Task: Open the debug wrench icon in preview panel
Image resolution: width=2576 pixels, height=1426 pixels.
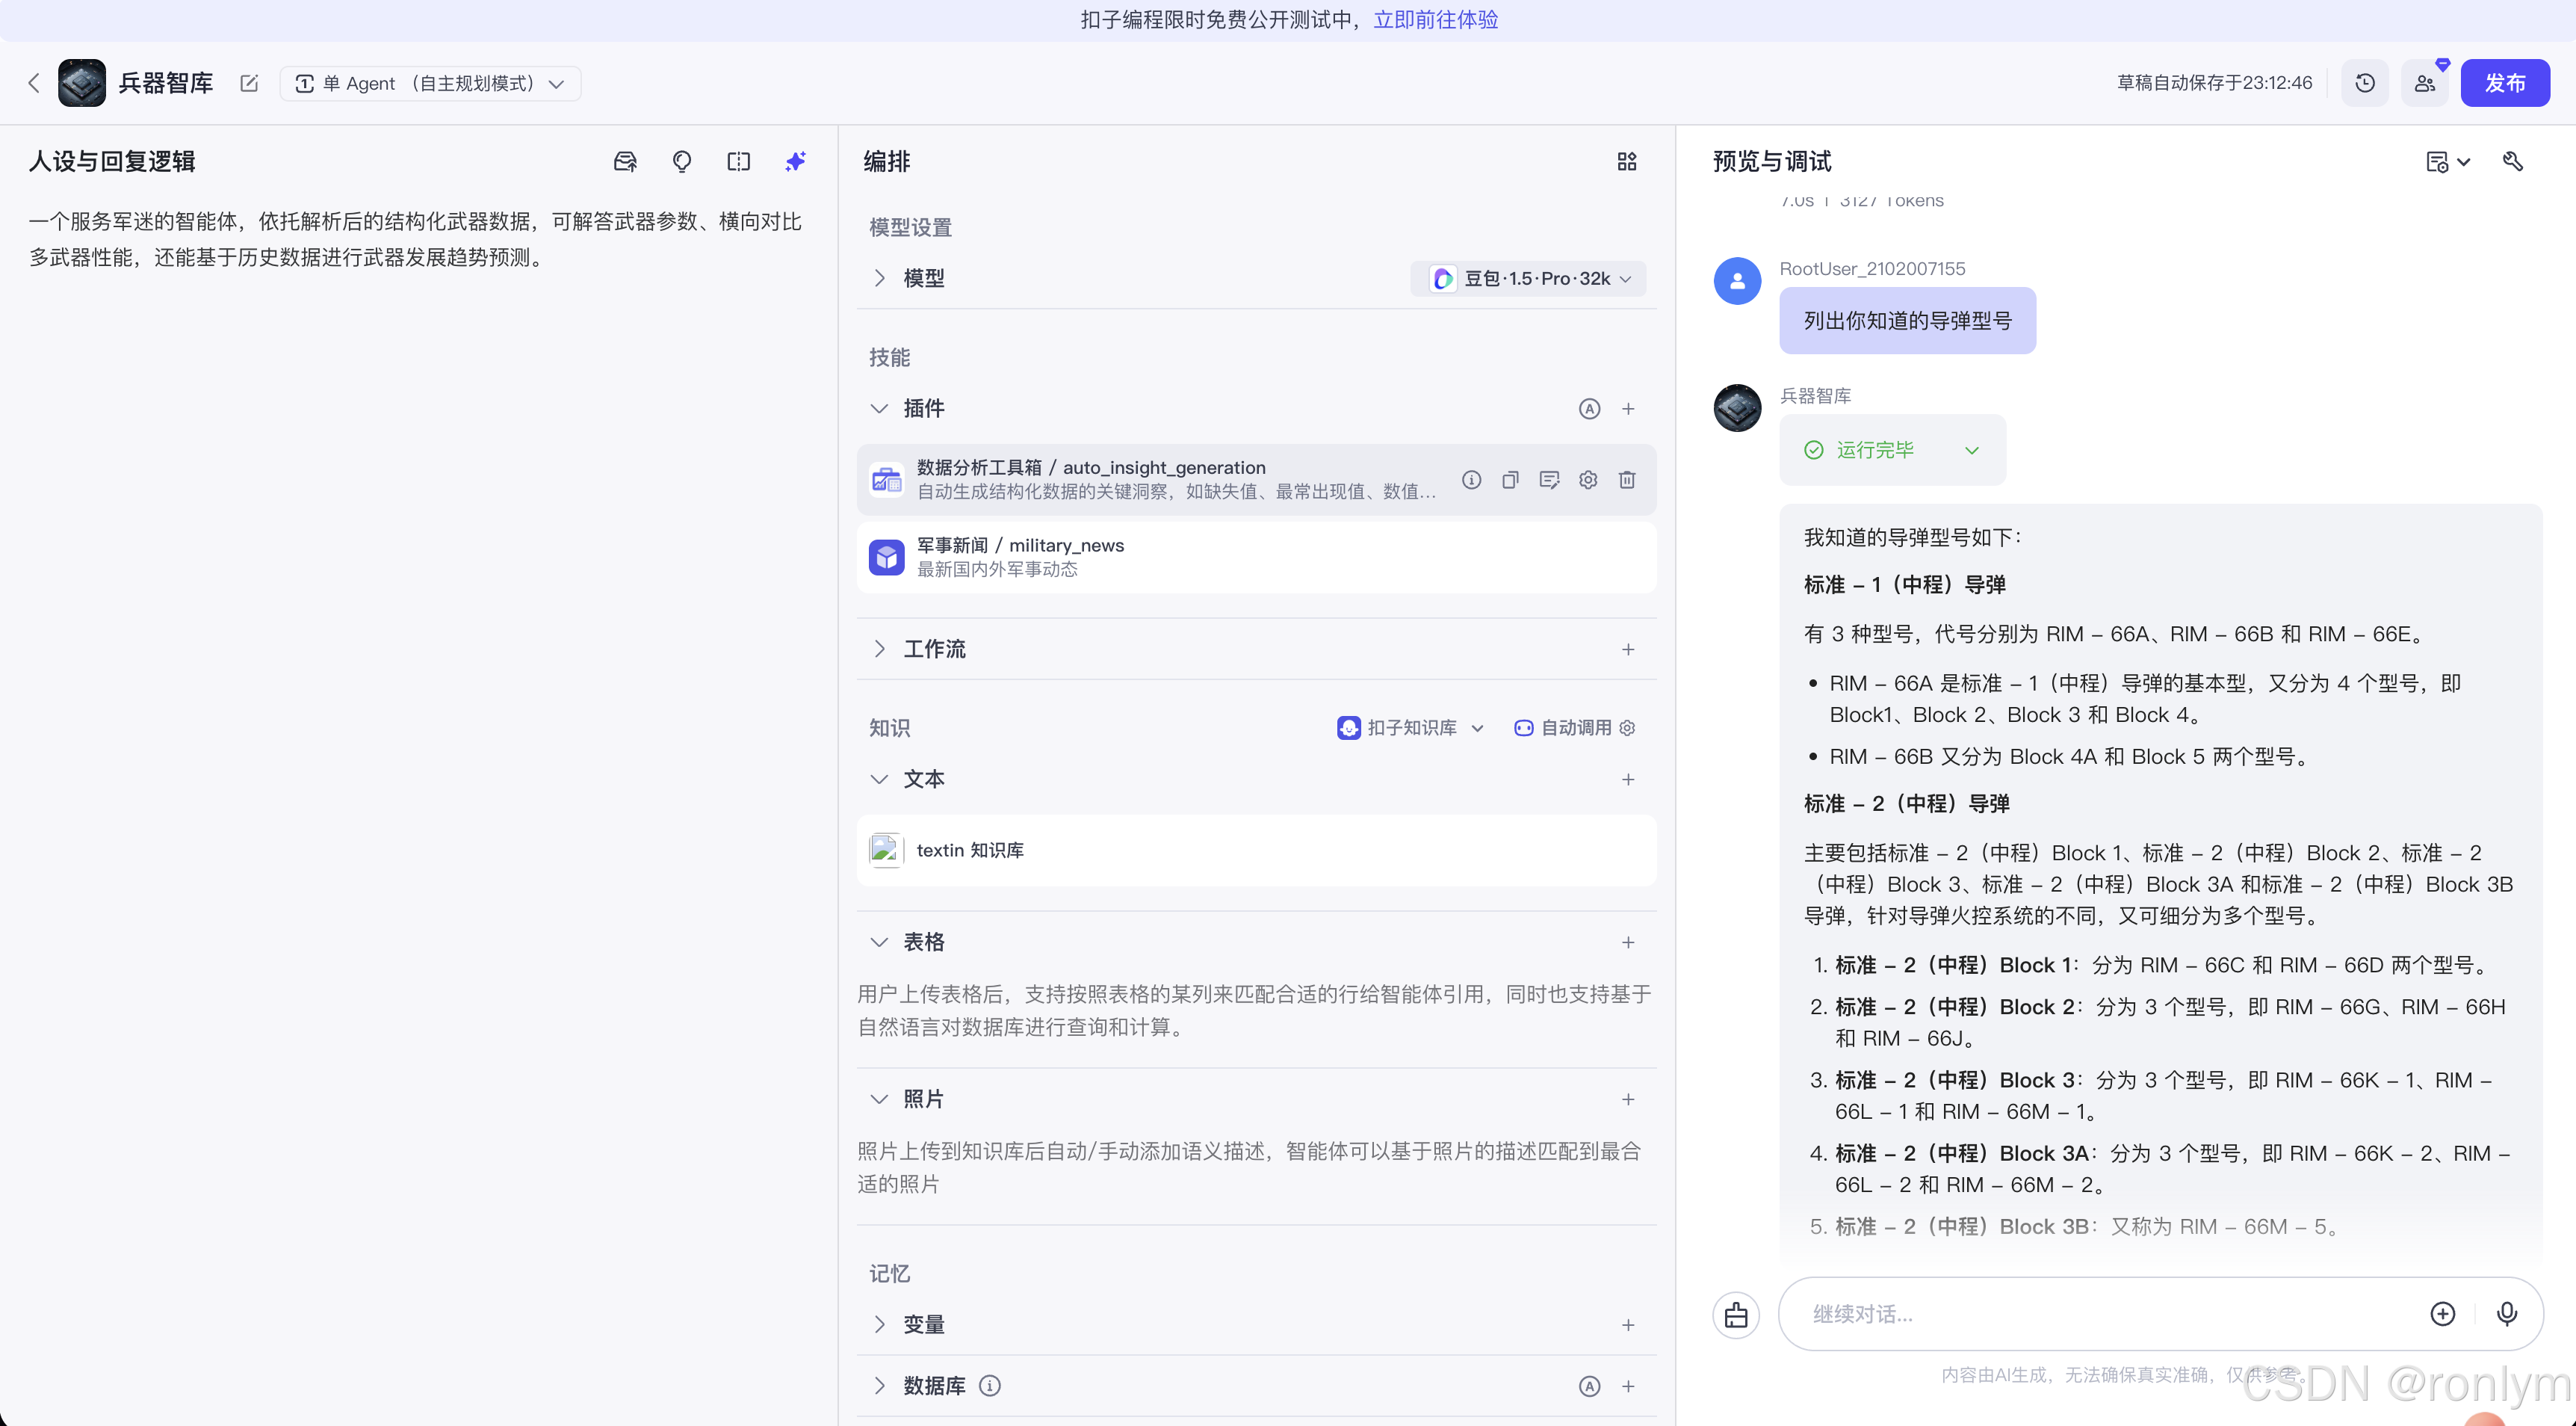Action: [x=2513, y=161]
